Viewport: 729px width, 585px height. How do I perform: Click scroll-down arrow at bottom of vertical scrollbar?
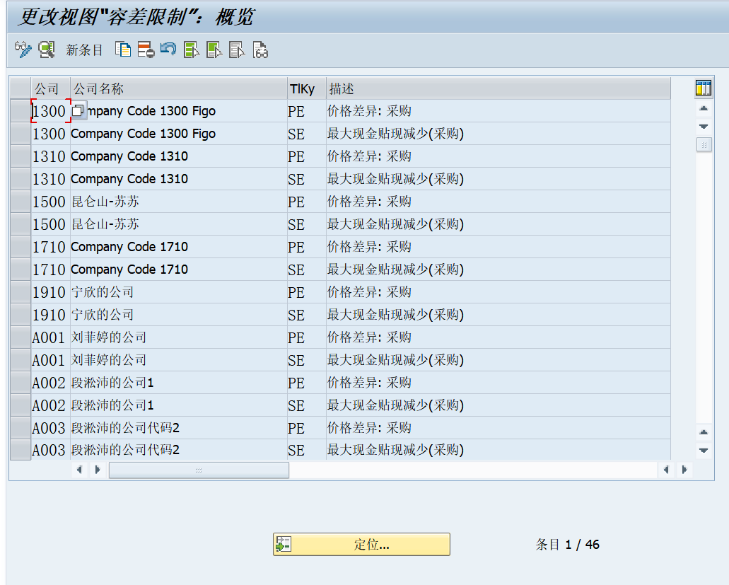pos(704,450)
